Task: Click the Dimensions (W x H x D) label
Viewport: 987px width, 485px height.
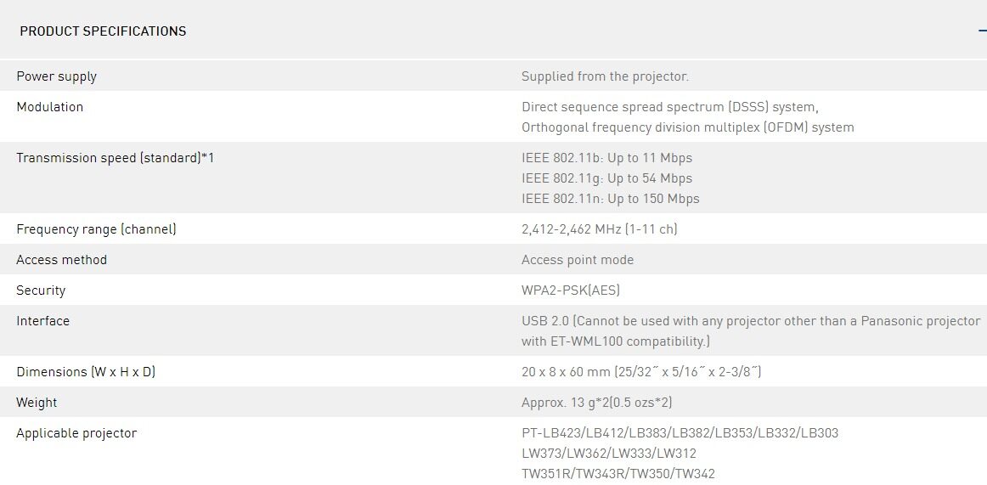Action: point(86,372)
